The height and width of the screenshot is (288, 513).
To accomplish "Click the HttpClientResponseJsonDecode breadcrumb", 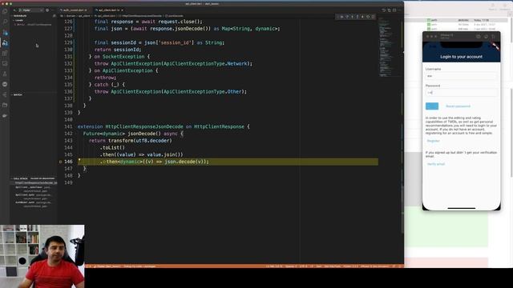I will click(142, 16).
